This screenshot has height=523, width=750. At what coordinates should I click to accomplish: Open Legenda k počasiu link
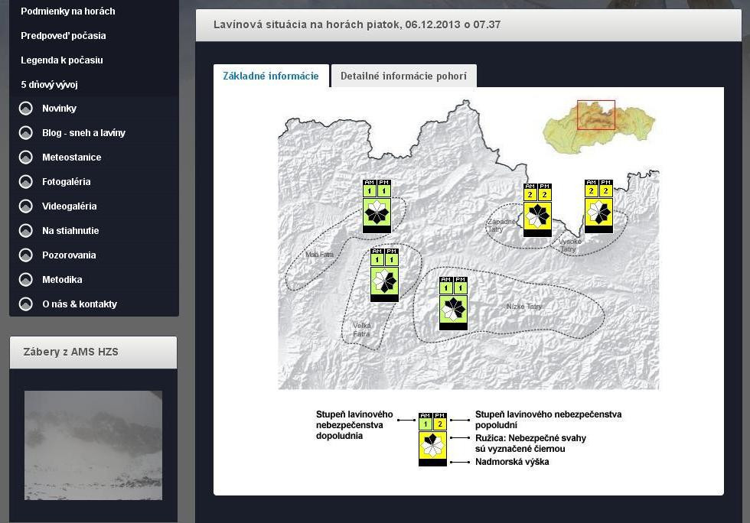pos(62,60)
